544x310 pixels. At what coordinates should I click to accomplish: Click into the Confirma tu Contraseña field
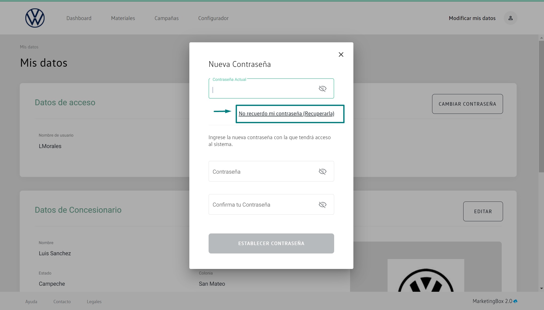tap(262, 205)
